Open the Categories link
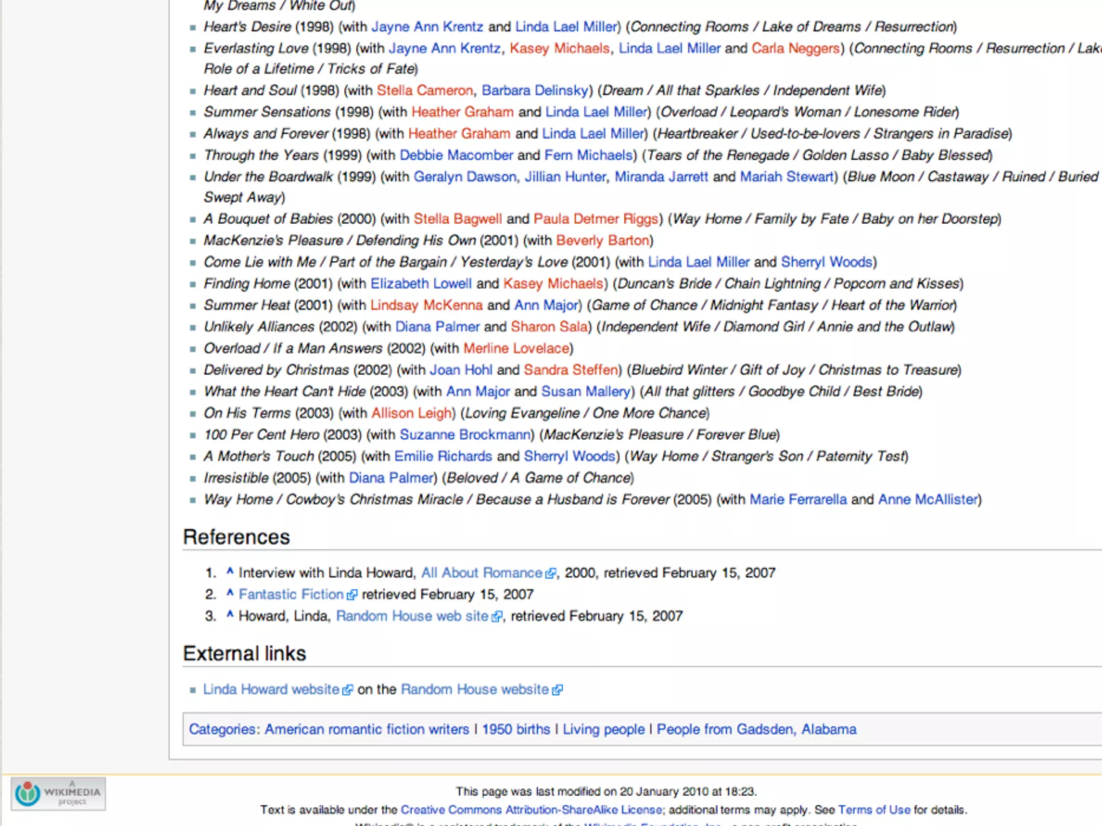Image resolution: width=1102 pixels, height=826 pixels. 222,729
